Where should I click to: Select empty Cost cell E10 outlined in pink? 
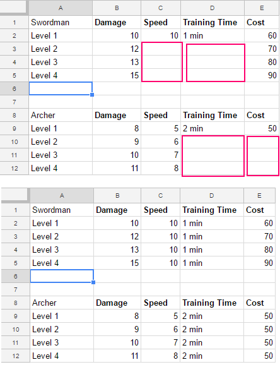(x=262, y=141)
